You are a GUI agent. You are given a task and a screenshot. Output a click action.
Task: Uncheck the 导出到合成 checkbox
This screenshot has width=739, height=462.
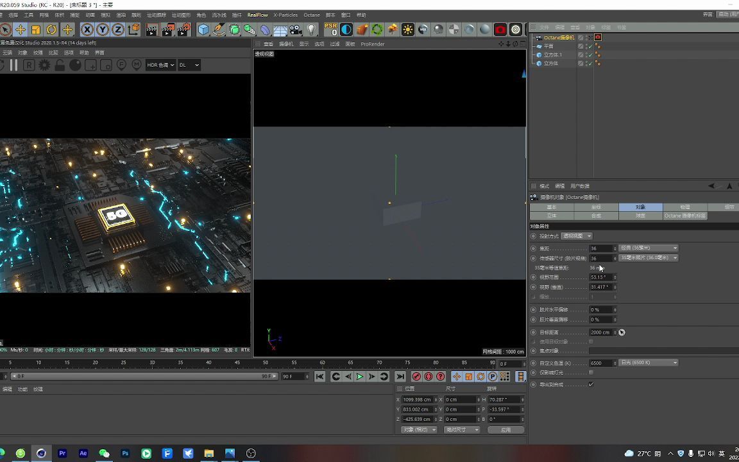[591, 384]
